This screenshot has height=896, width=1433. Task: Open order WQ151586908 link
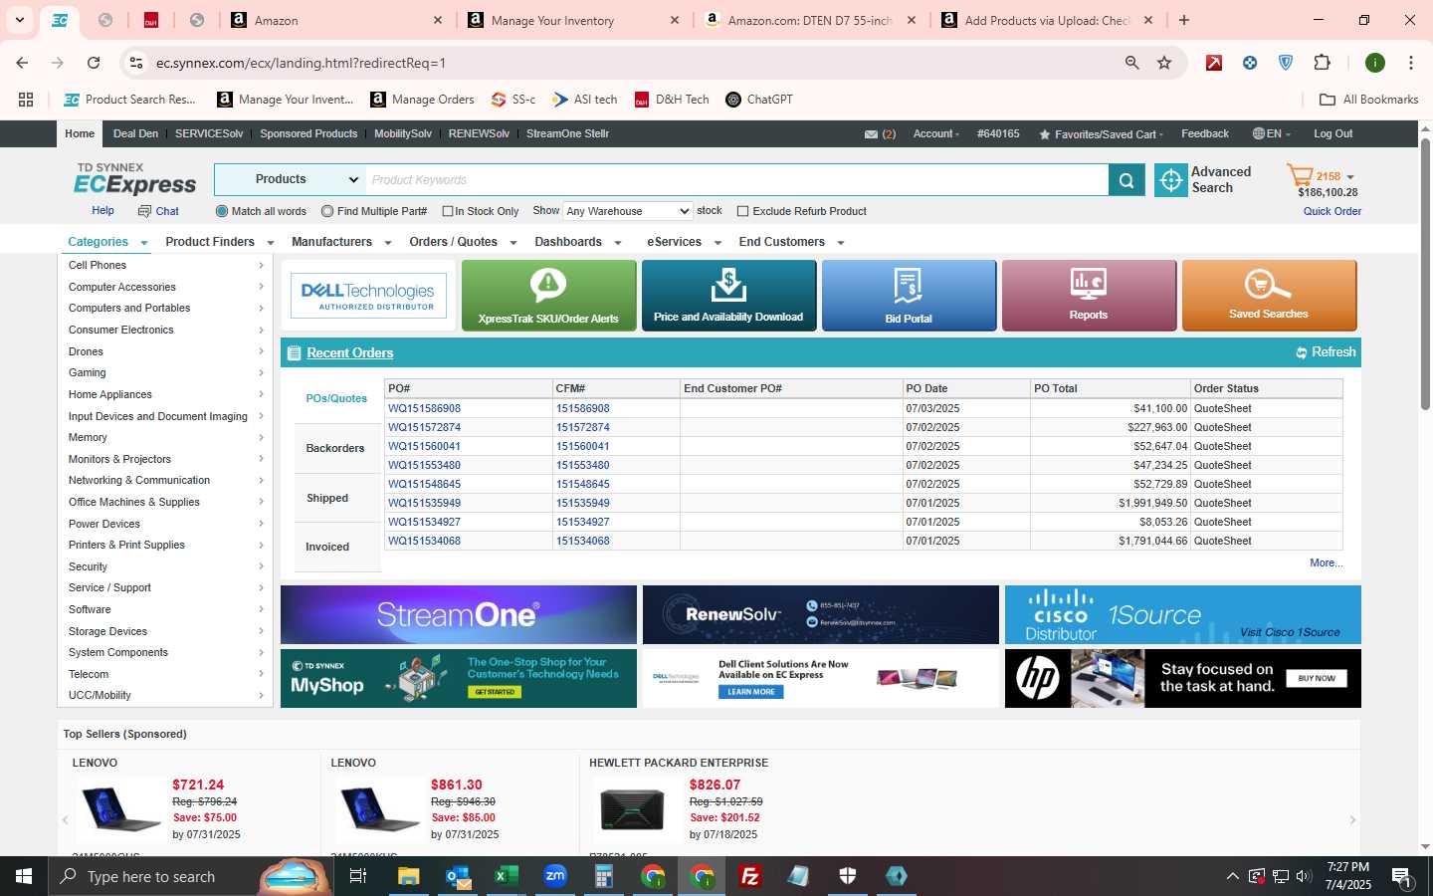[x=424, y=408]
